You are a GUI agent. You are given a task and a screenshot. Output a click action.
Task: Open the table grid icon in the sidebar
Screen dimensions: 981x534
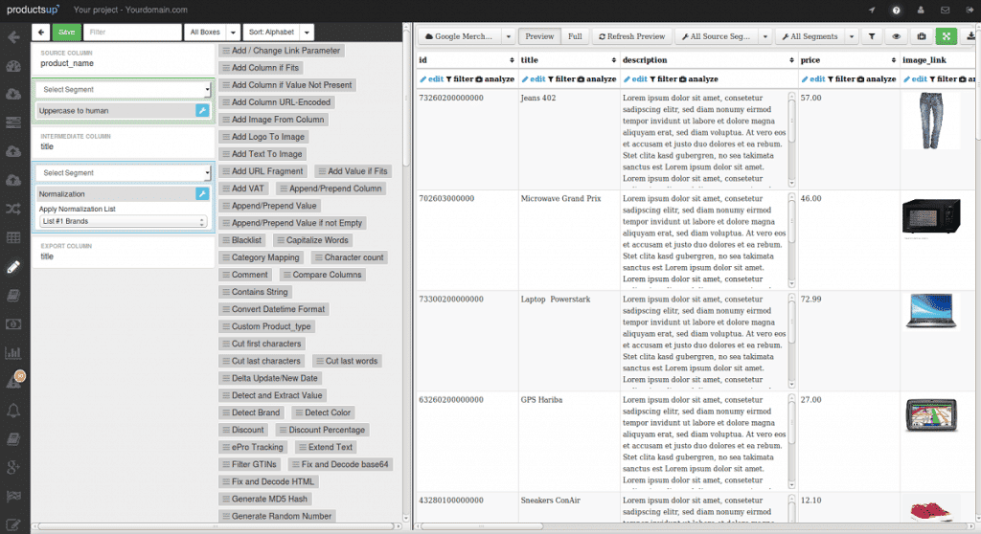[x=13, y=237]
